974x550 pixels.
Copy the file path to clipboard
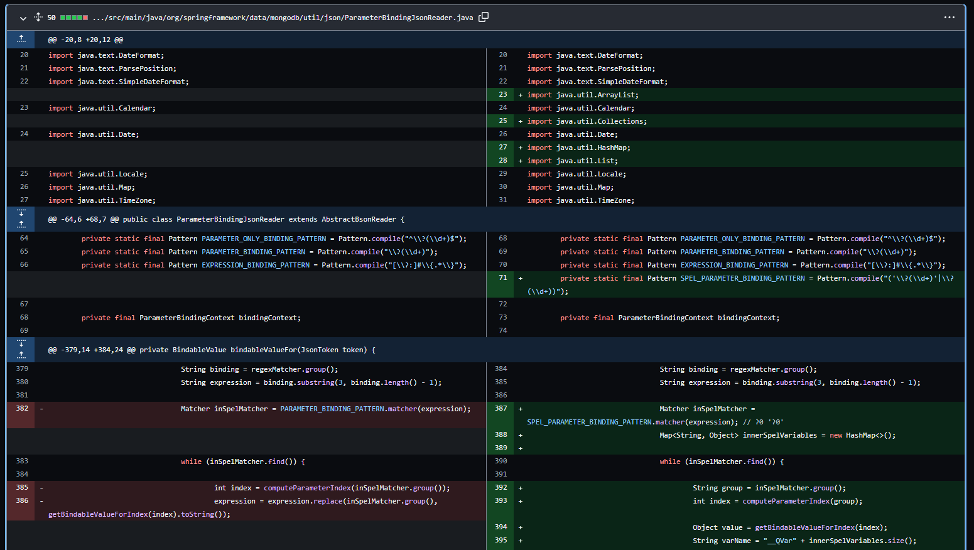(483, 18)
